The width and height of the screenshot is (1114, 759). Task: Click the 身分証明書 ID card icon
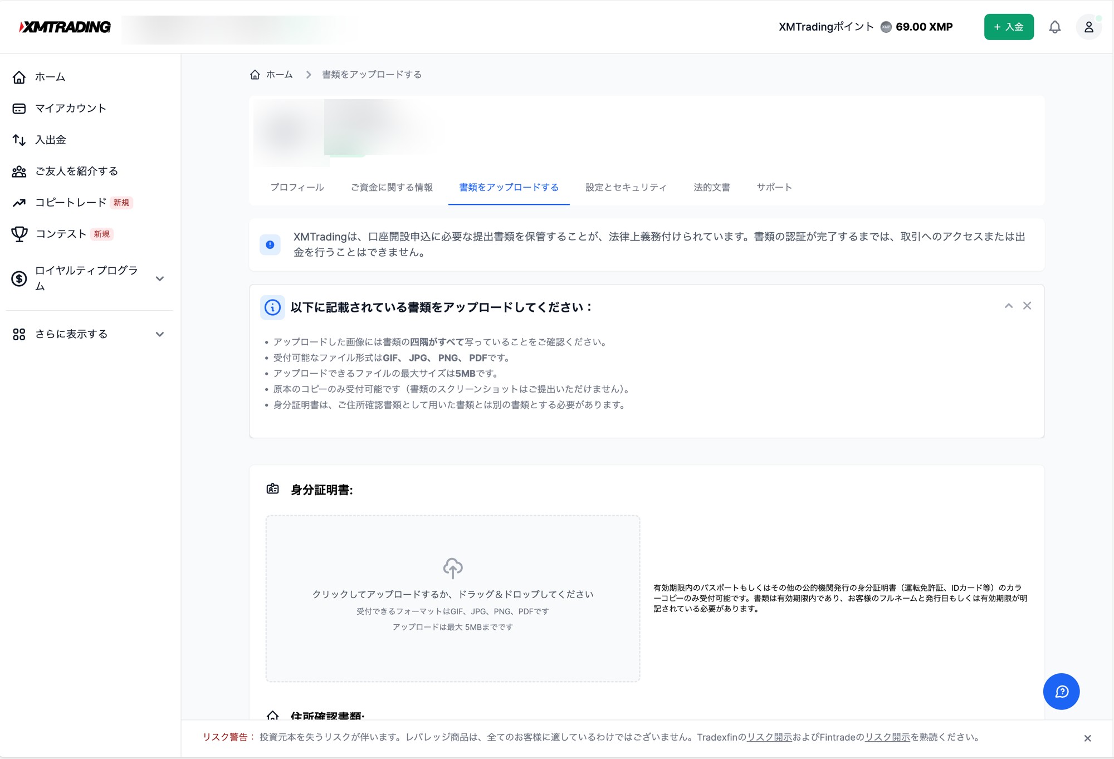point(272,489)
